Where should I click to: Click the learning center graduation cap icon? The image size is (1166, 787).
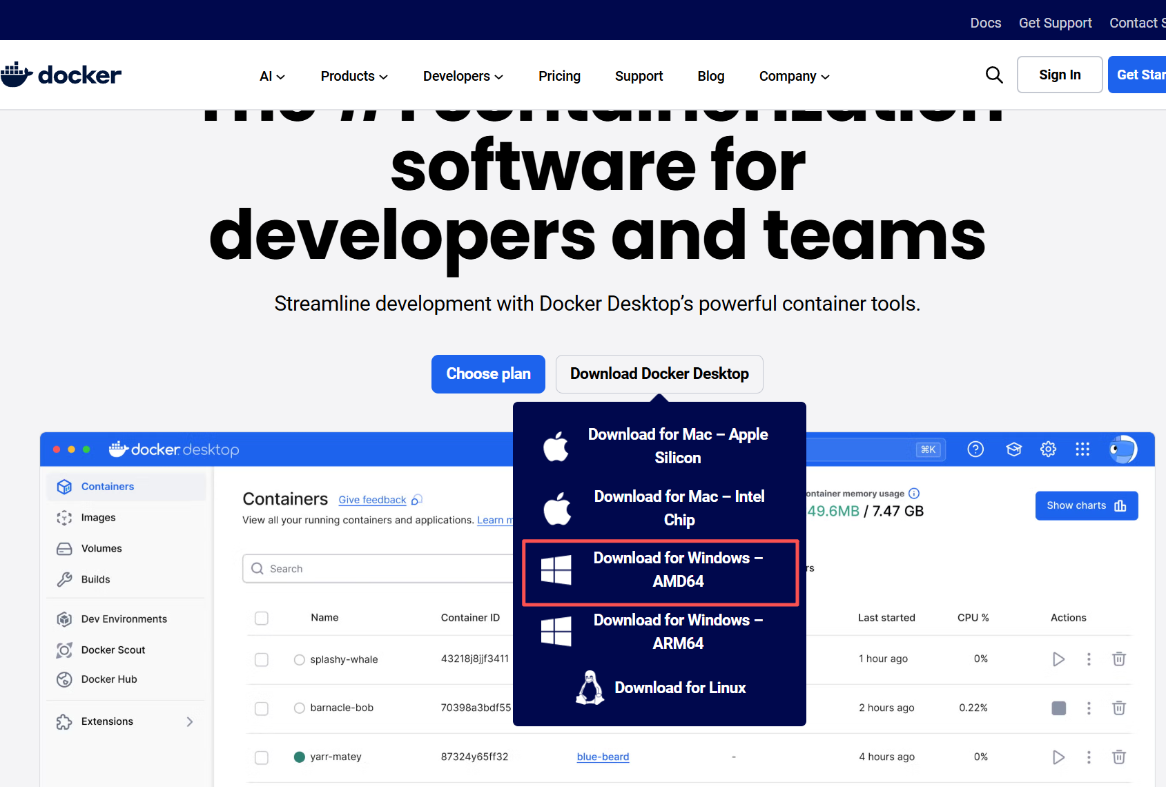[1013, 449]
